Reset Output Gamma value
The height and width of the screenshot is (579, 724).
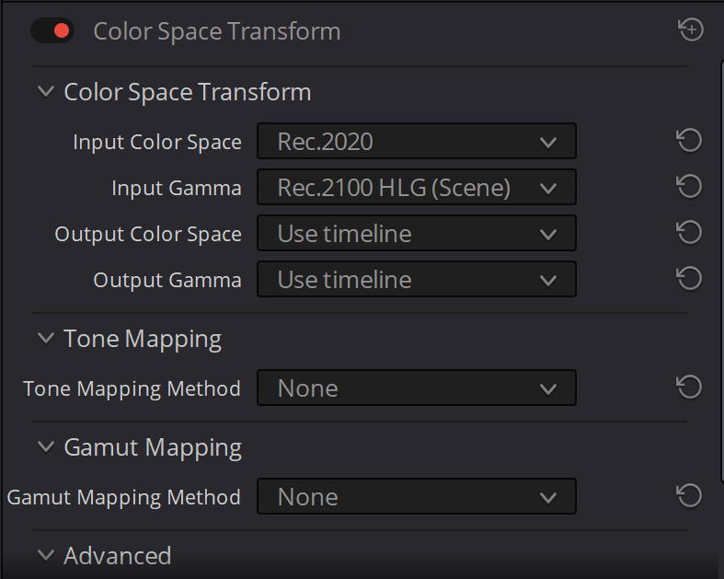689,279
